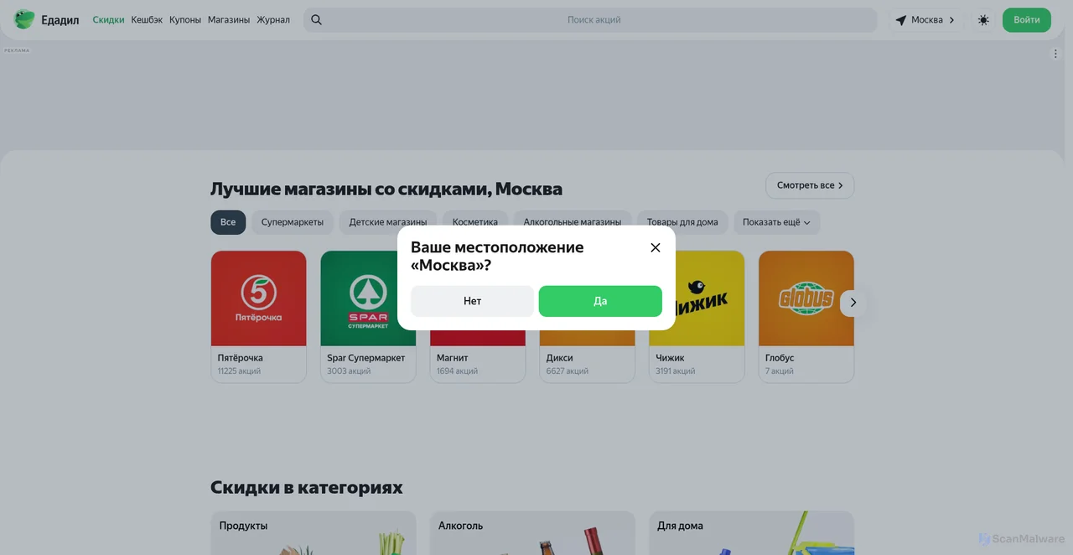Click '1694 акций' under Магнит
Image resolution: width=1073 pixels, height=555 pixels.
tap(457, 371)
